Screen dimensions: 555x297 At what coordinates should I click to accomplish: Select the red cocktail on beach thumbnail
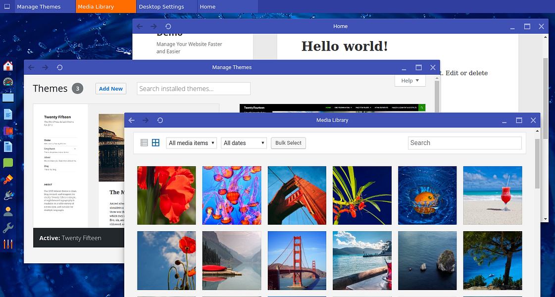[x=493, y=196]
